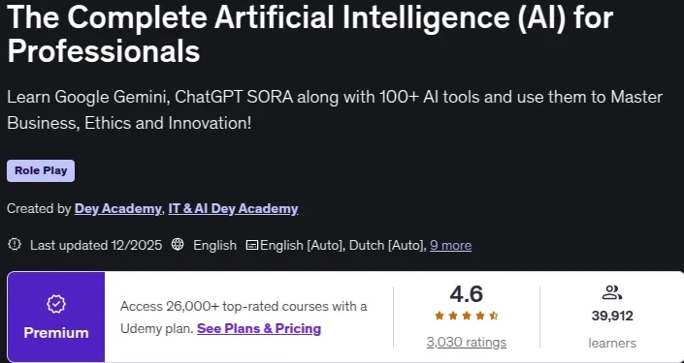Click the 39,912 learners count
The height and width of the screenshot is (363, 684).
[x=612, y=316]
